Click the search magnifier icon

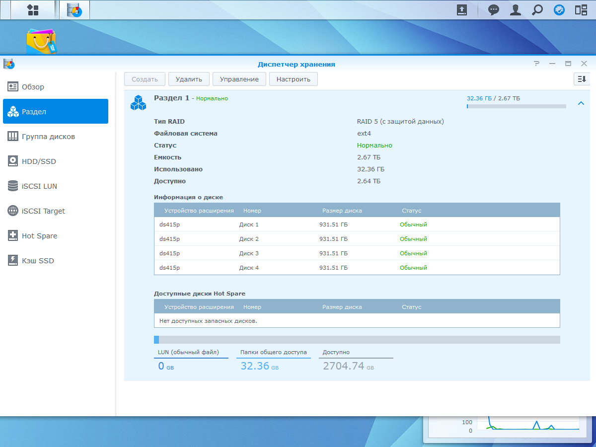coord(537,10)
